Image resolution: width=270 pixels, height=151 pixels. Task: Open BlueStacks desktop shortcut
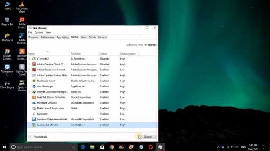(7, 37)
